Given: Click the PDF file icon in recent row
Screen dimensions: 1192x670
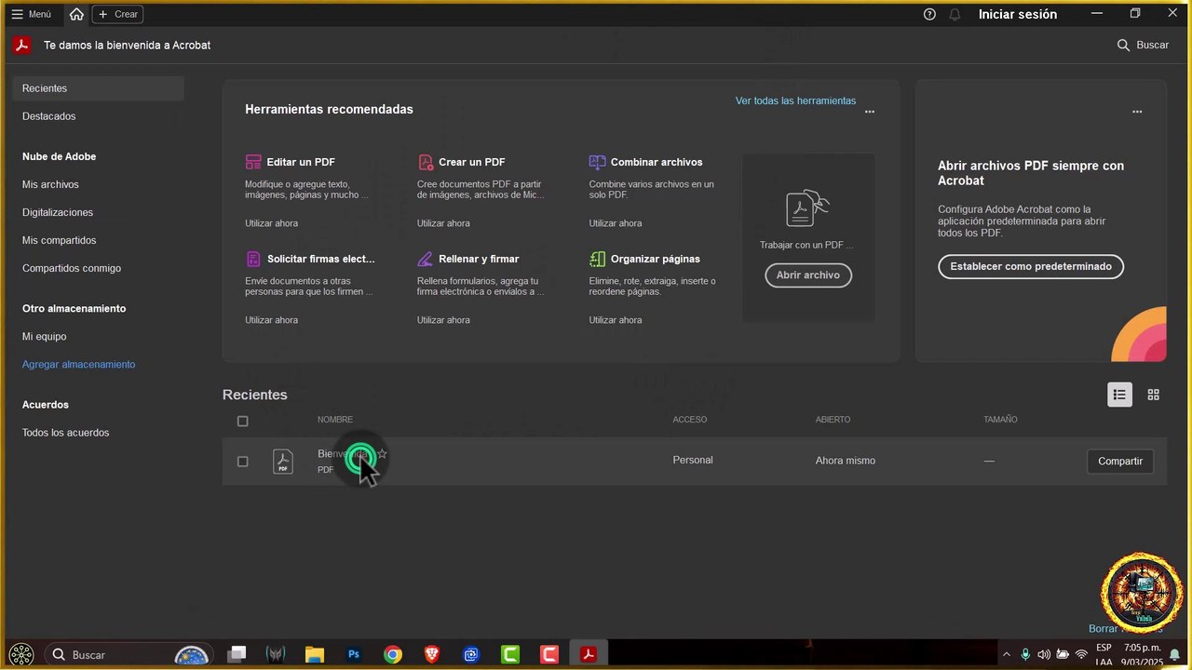Looking at the screenshot, I should tap(283, 462).
